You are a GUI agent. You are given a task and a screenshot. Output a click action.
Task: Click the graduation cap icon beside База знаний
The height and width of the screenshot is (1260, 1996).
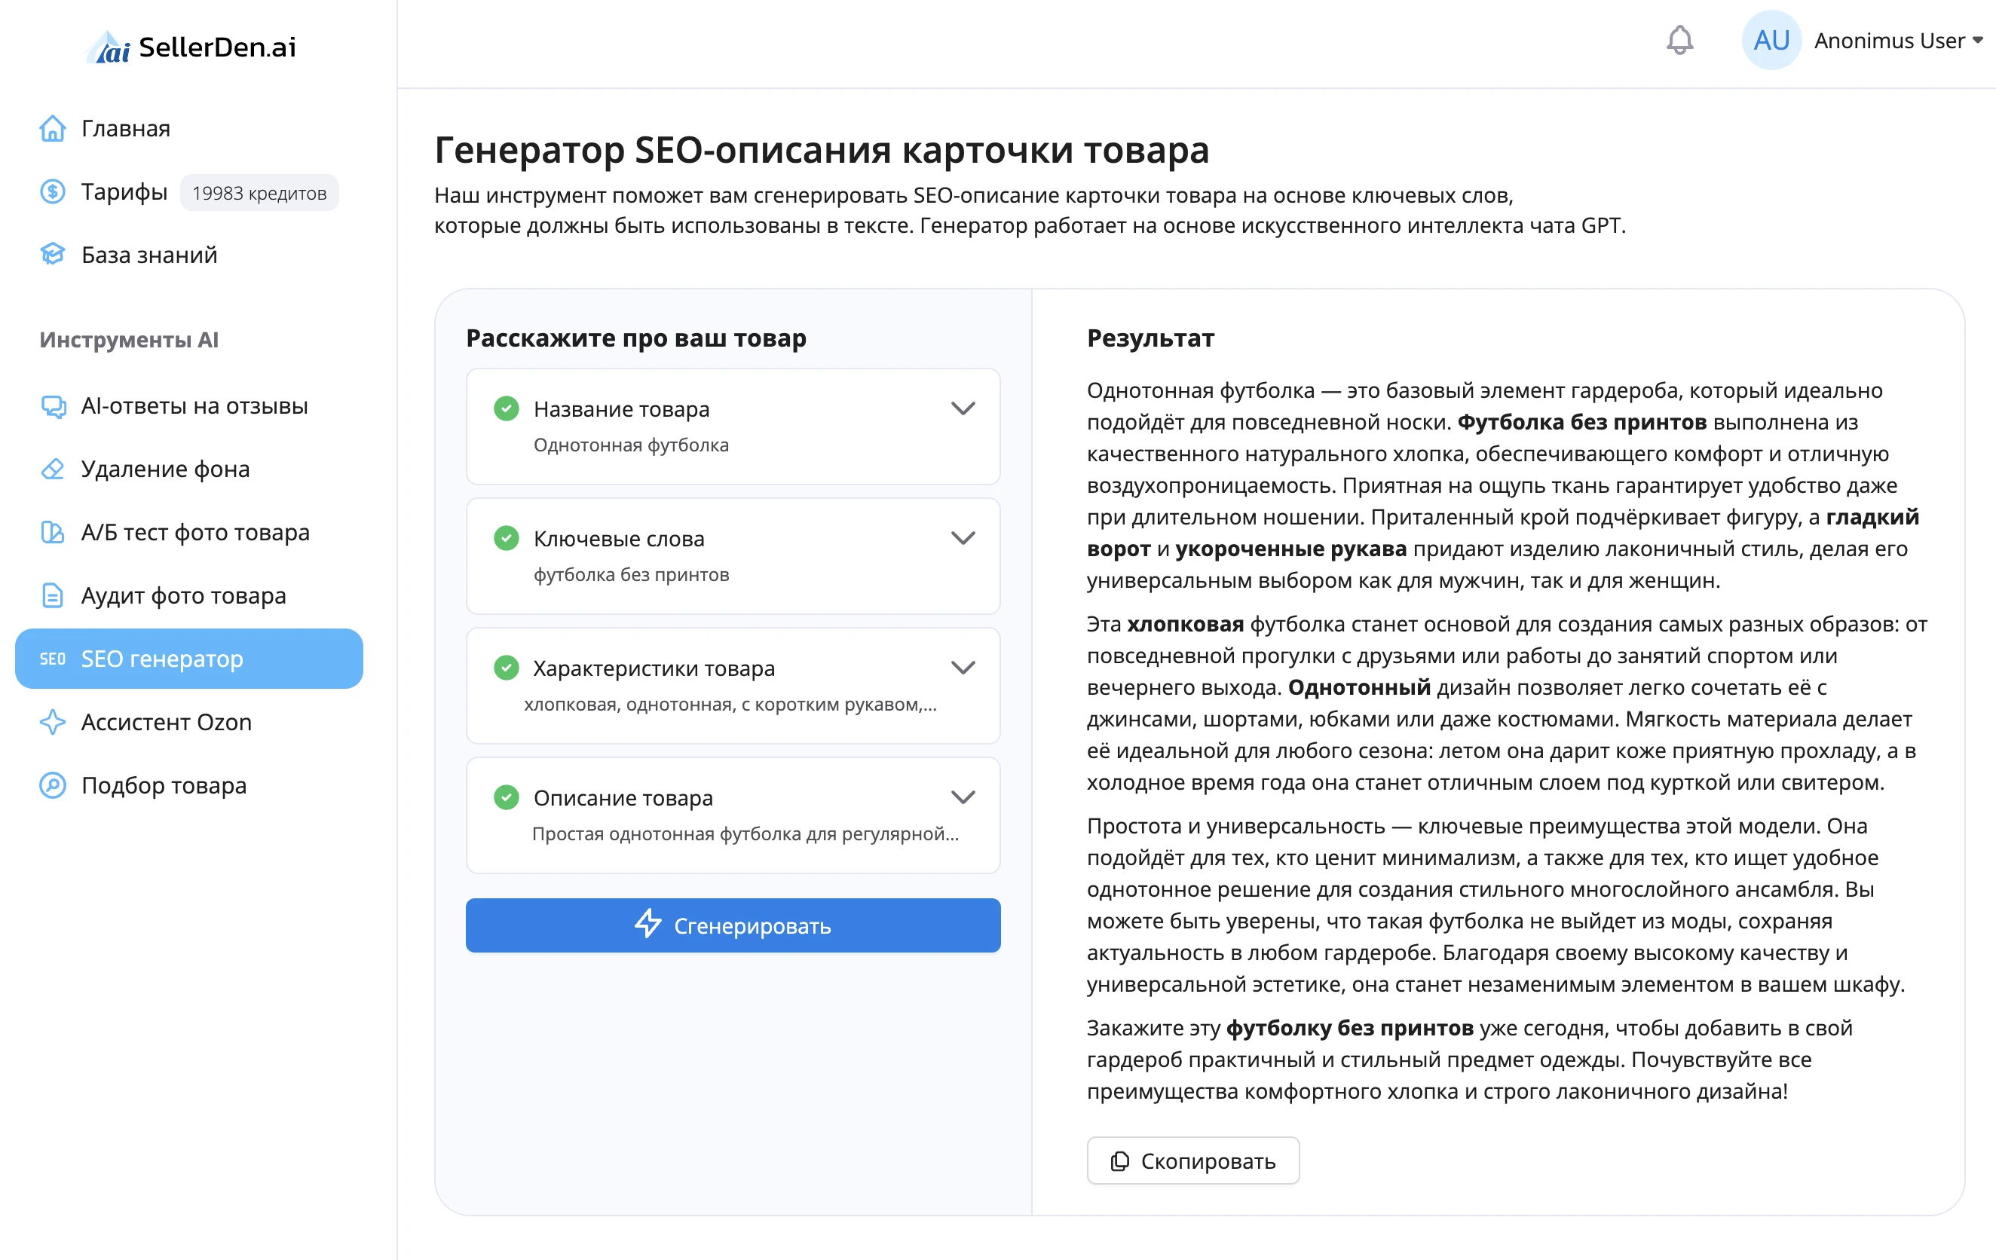click(x=53, y=255)
